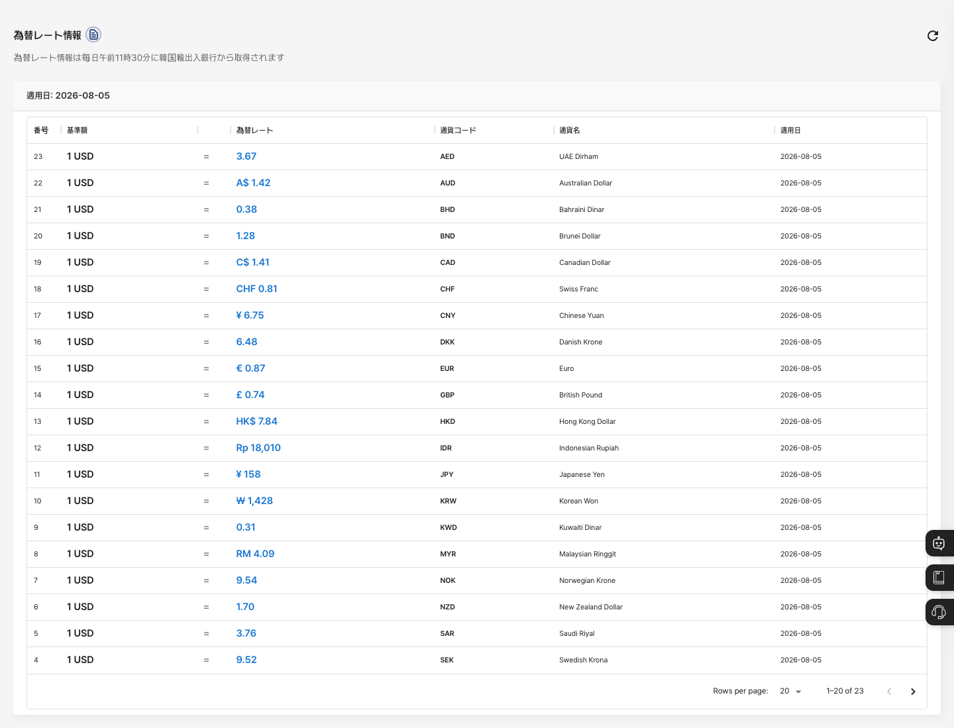
Task: Sort by 番号 column header
Action: 41,130
